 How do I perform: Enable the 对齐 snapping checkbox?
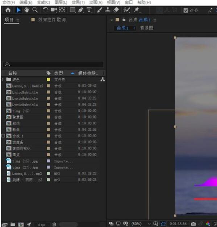186,10
